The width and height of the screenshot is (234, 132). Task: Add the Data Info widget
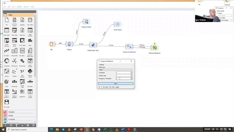(22, 32)
